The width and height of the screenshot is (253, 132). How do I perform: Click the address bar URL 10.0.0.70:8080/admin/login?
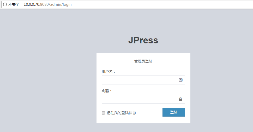(x=47, y=4)
